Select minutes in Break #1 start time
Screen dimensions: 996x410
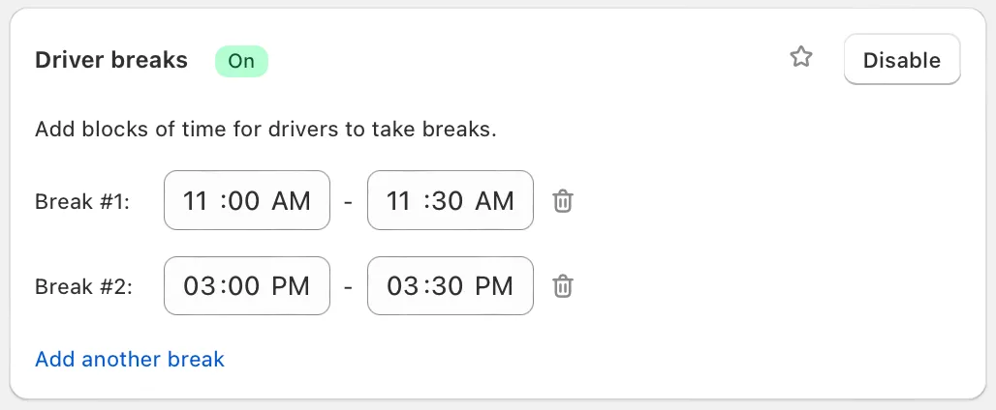244,201
